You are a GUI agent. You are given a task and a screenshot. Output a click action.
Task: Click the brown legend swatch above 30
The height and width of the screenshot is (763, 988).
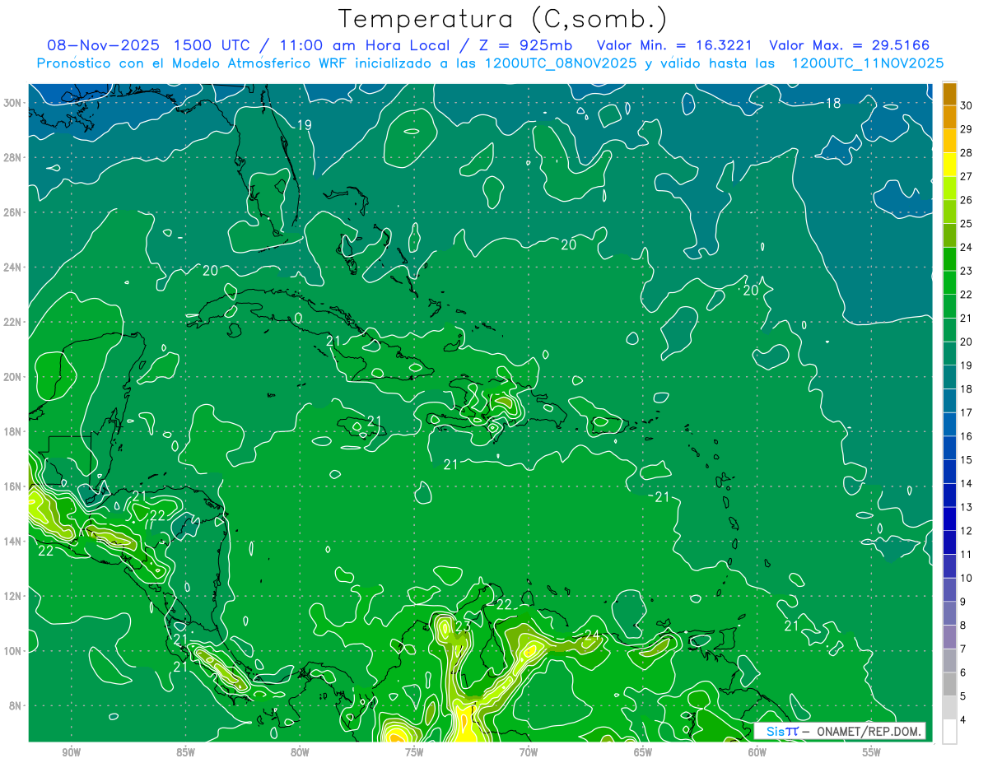(x=949, y=93)
